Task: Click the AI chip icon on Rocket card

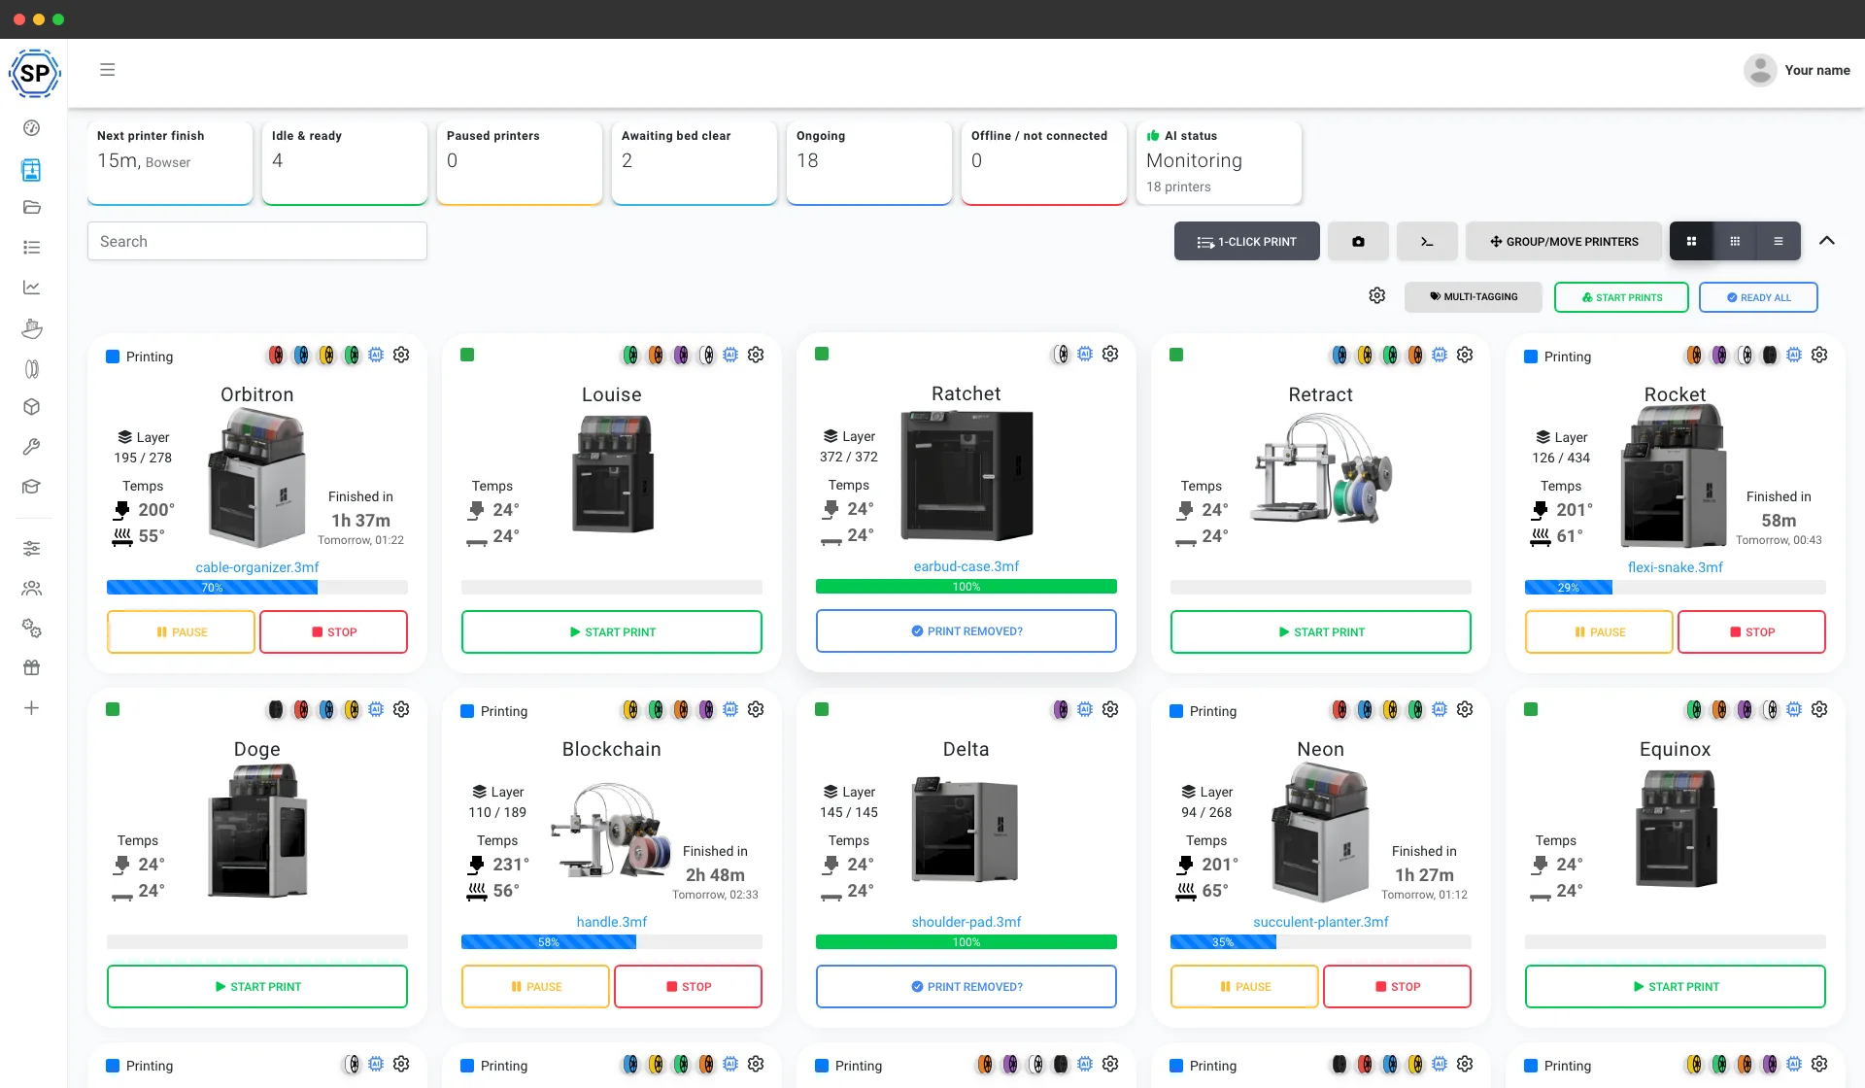Action: 1794,355
